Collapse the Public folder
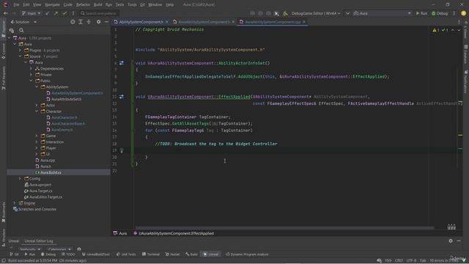Screen dimensions: 469x264 pyautogui.click(x=31, y=81)
